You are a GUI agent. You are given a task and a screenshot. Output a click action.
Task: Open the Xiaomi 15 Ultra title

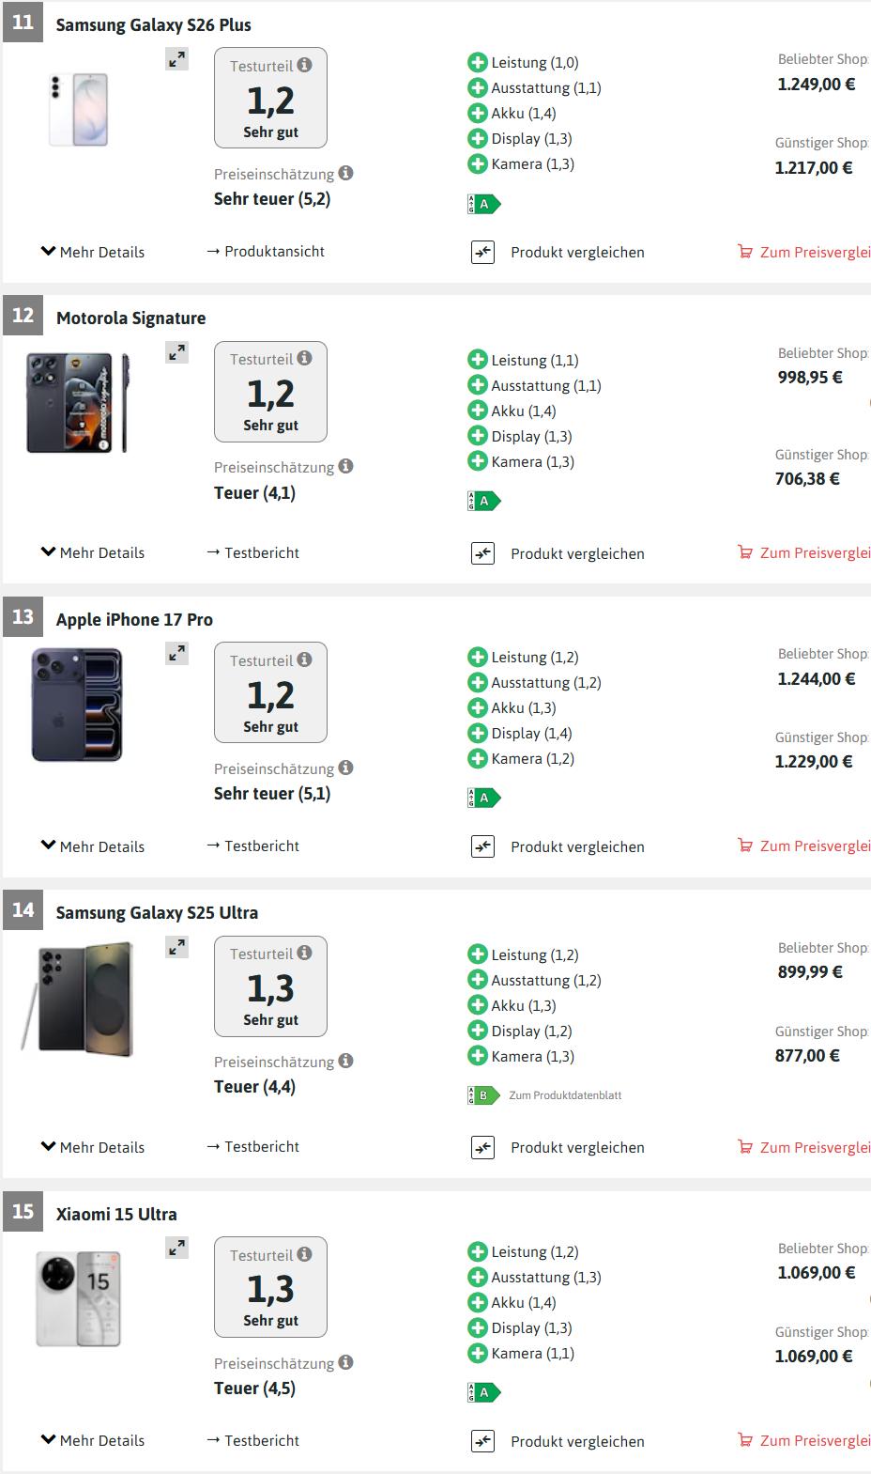[116, 1214]
